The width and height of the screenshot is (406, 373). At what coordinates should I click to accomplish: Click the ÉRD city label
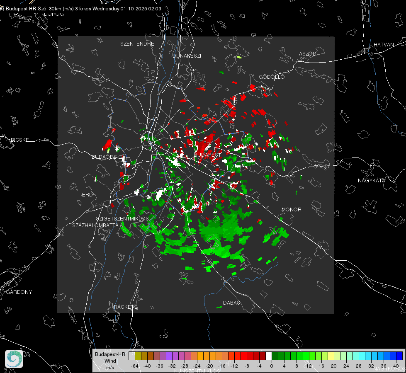(x=87, y=195)
